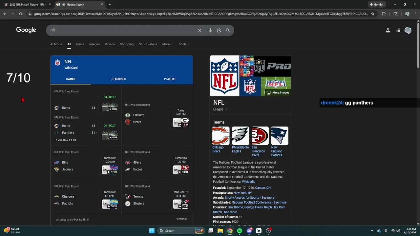
Task: Show hidden system tray icons
Action: [x=372, y=231]
